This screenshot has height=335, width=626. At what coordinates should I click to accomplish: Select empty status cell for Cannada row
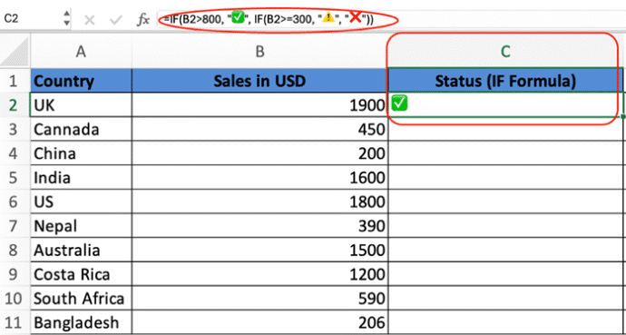pos(505,129)
